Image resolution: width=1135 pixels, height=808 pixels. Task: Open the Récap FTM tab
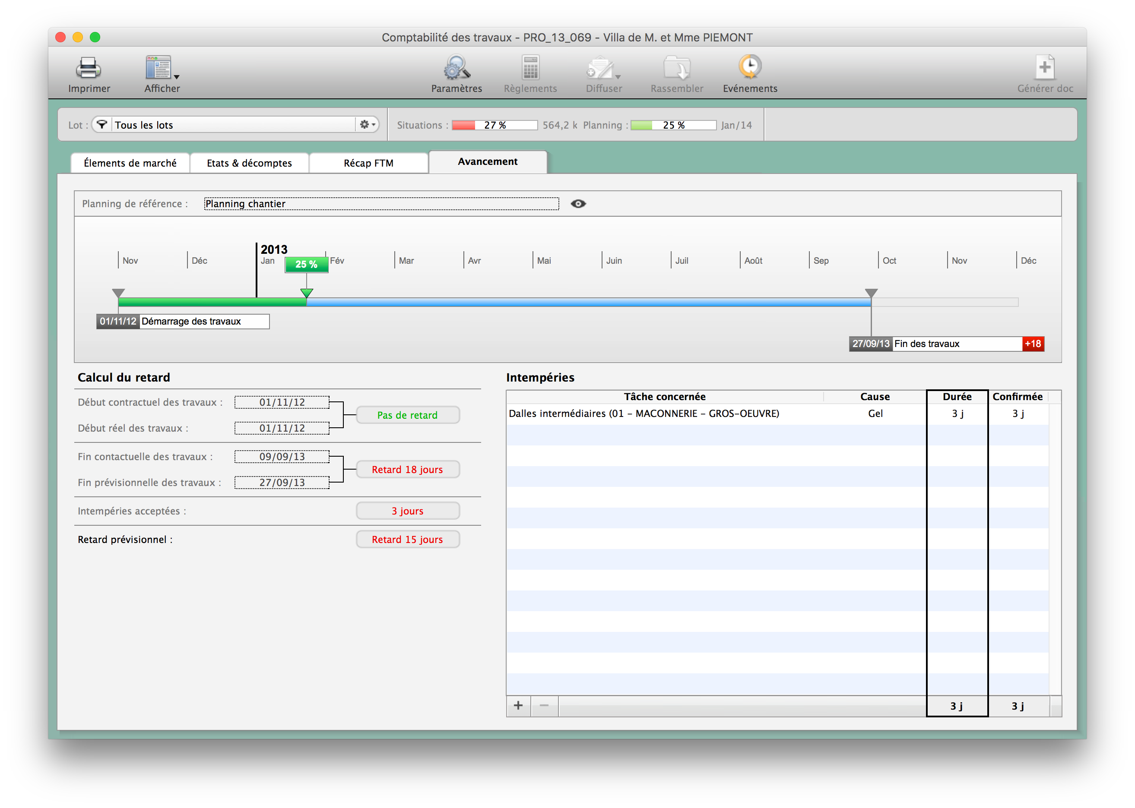(x=368, y=163)
